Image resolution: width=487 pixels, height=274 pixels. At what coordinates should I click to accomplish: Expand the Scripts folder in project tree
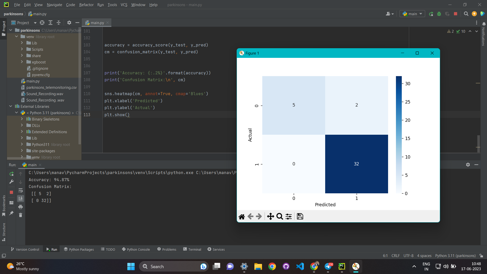[22, 49]
